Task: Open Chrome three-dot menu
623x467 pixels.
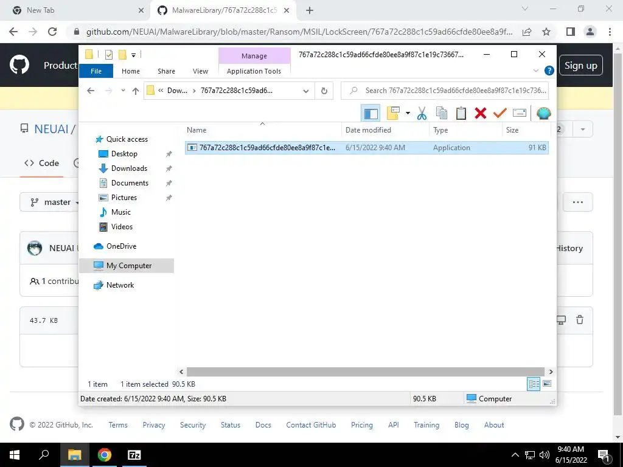Action: (610, 32)
